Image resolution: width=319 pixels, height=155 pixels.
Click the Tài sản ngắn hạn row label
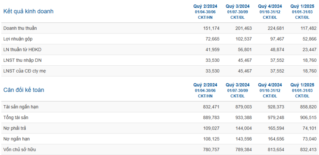(21, 107)
